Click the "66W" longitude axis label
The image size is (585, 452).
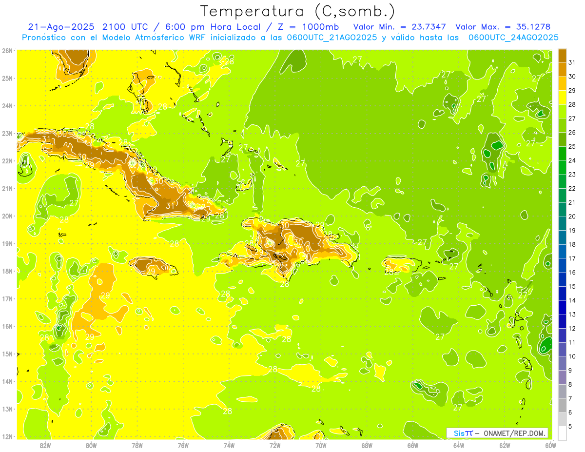pyautogui.click(x=413, y=445)
